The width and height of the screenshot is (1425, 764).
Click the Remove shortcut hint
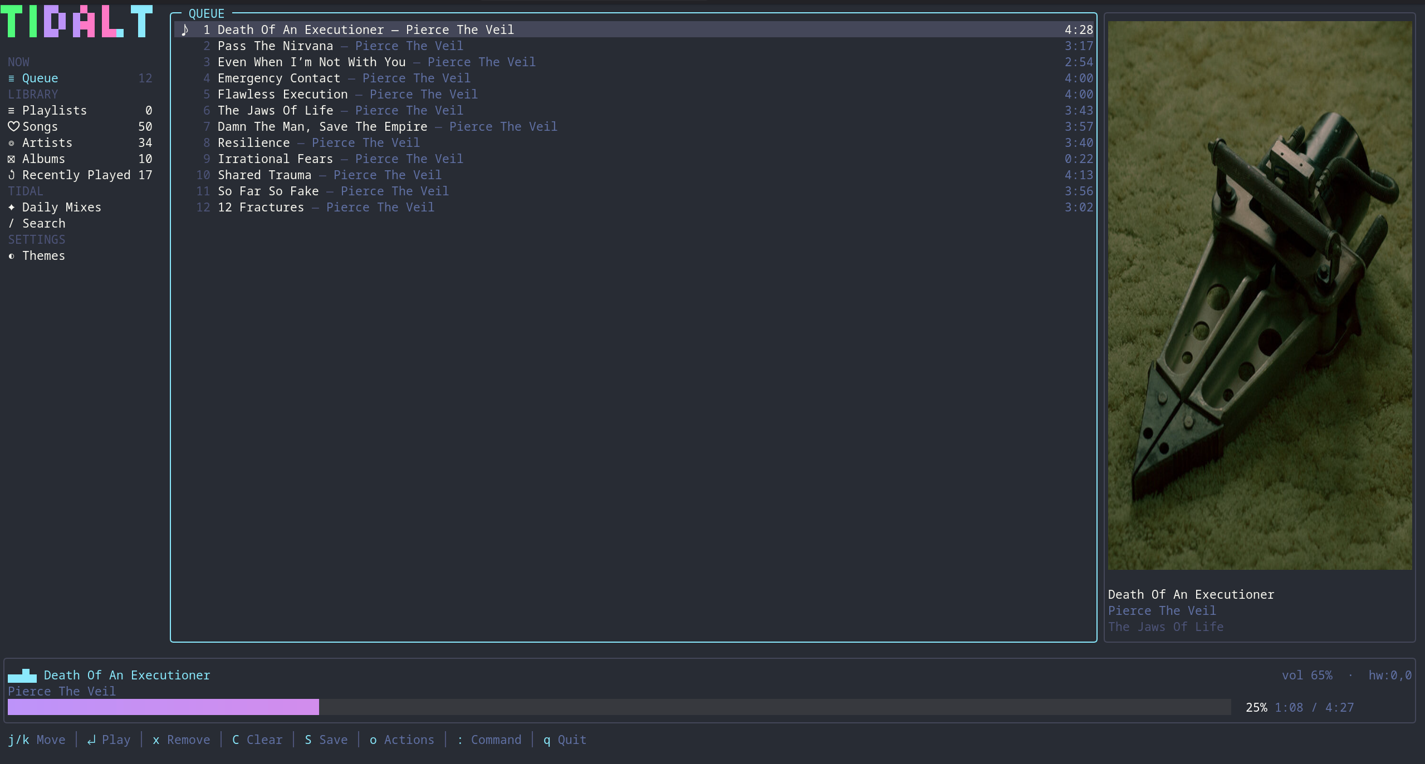click(181, 740)
